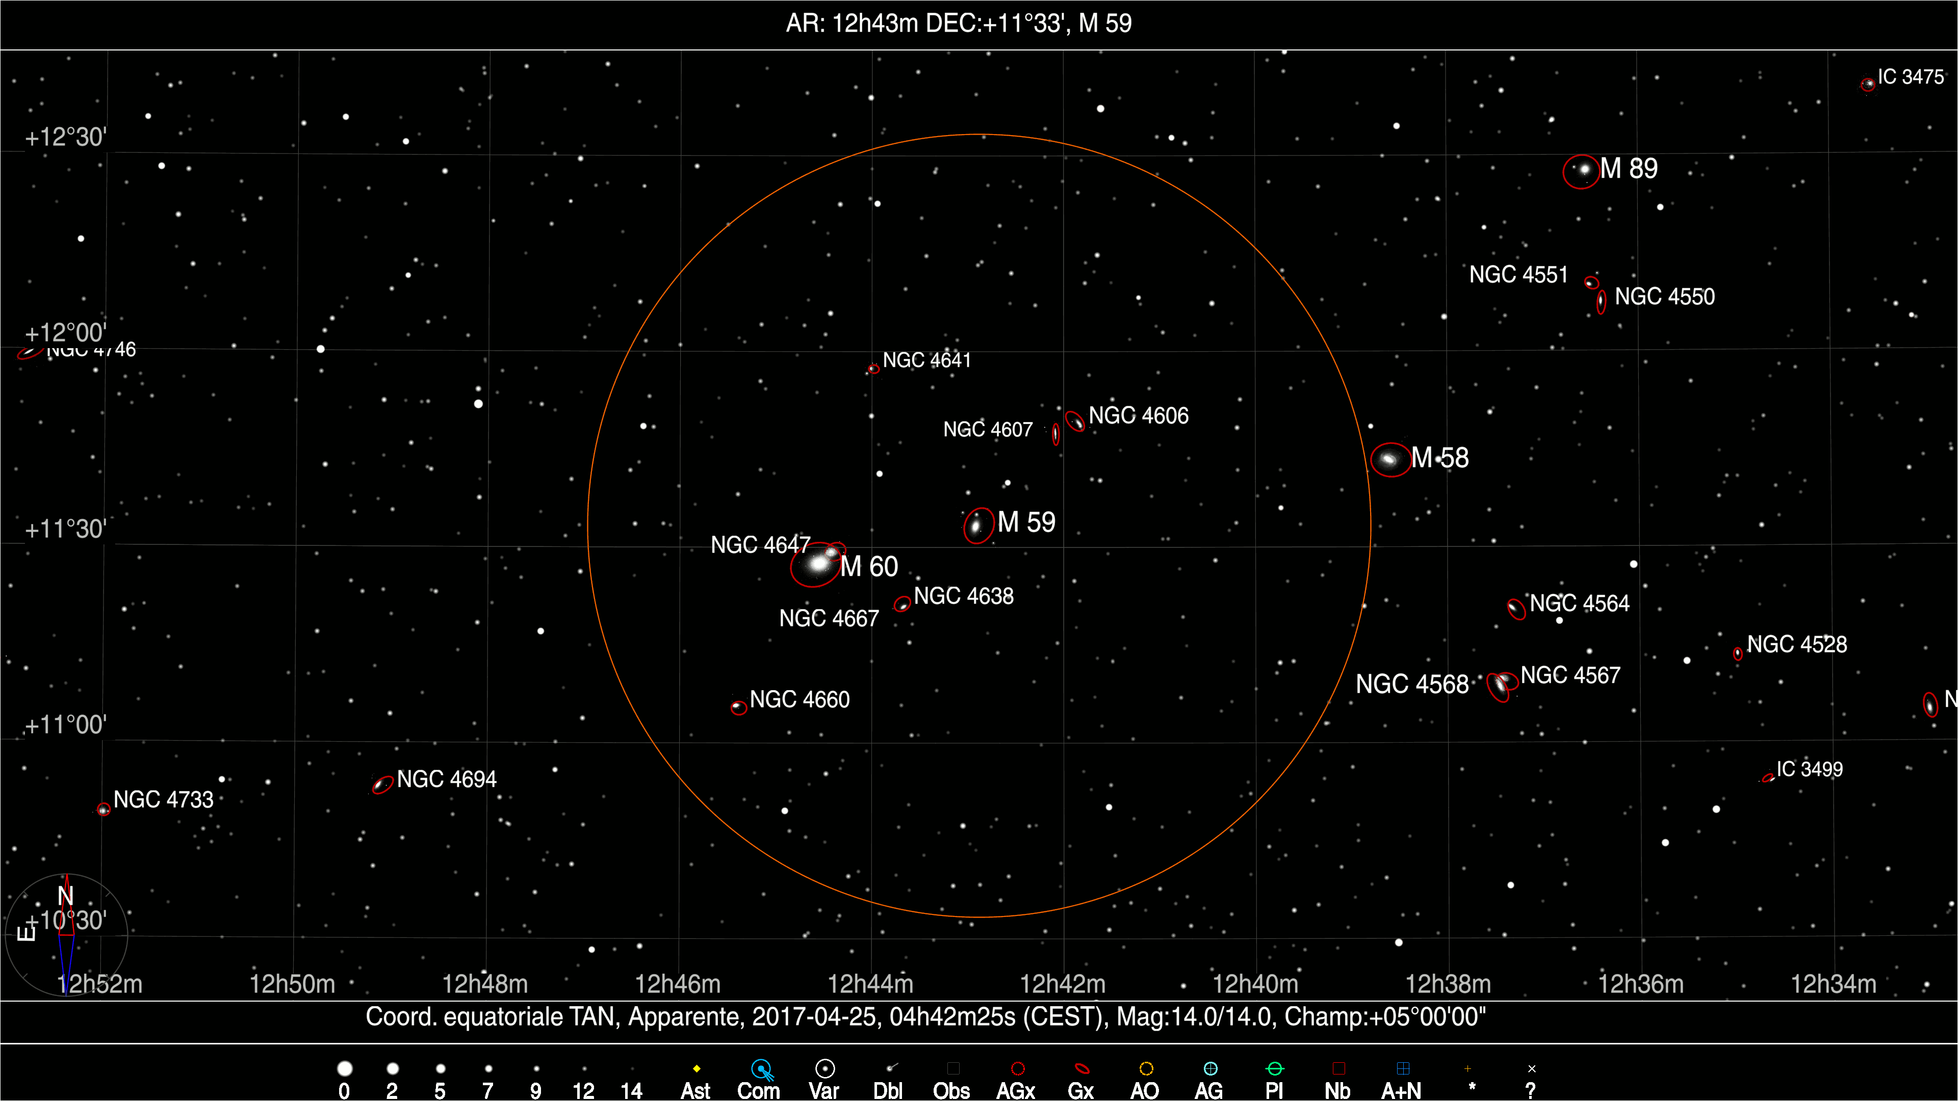
Task: Click the nebula (Nb) red square icon
Action: 1338,1069
